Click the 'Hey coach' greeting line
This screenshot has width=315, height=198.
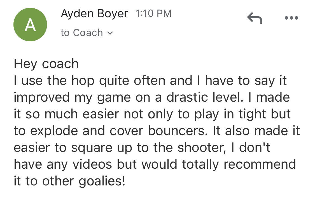point(46,64)
